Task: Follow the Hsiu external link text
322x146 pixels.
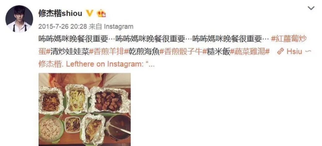Action: (x=294, y=52)
